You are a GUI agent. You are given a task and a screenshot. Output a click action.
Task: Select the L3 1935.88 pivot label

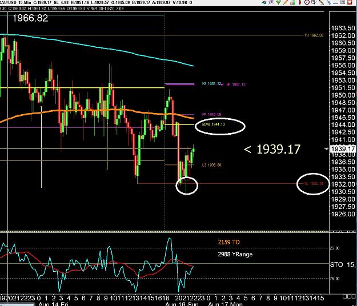[211, 165]
